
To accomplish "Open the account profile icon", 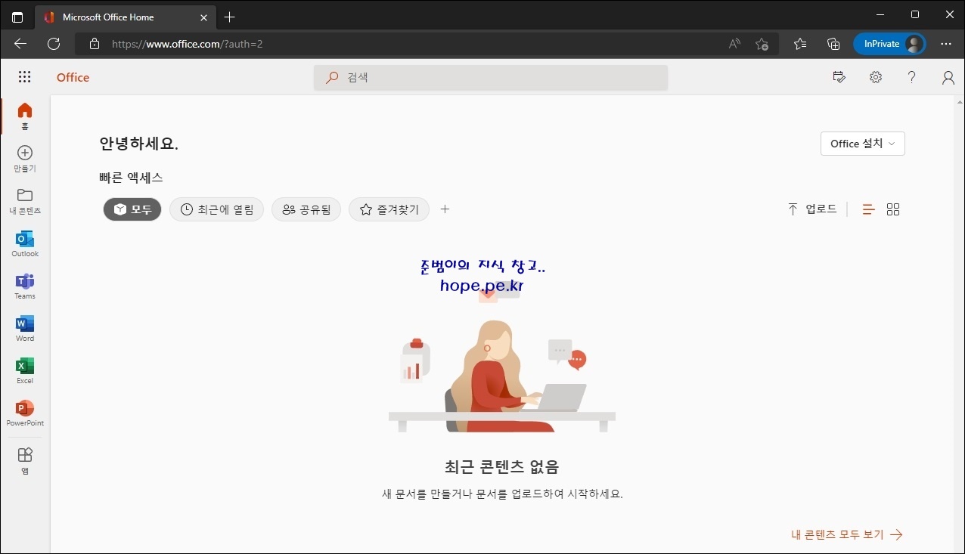I will click(948, 77).
